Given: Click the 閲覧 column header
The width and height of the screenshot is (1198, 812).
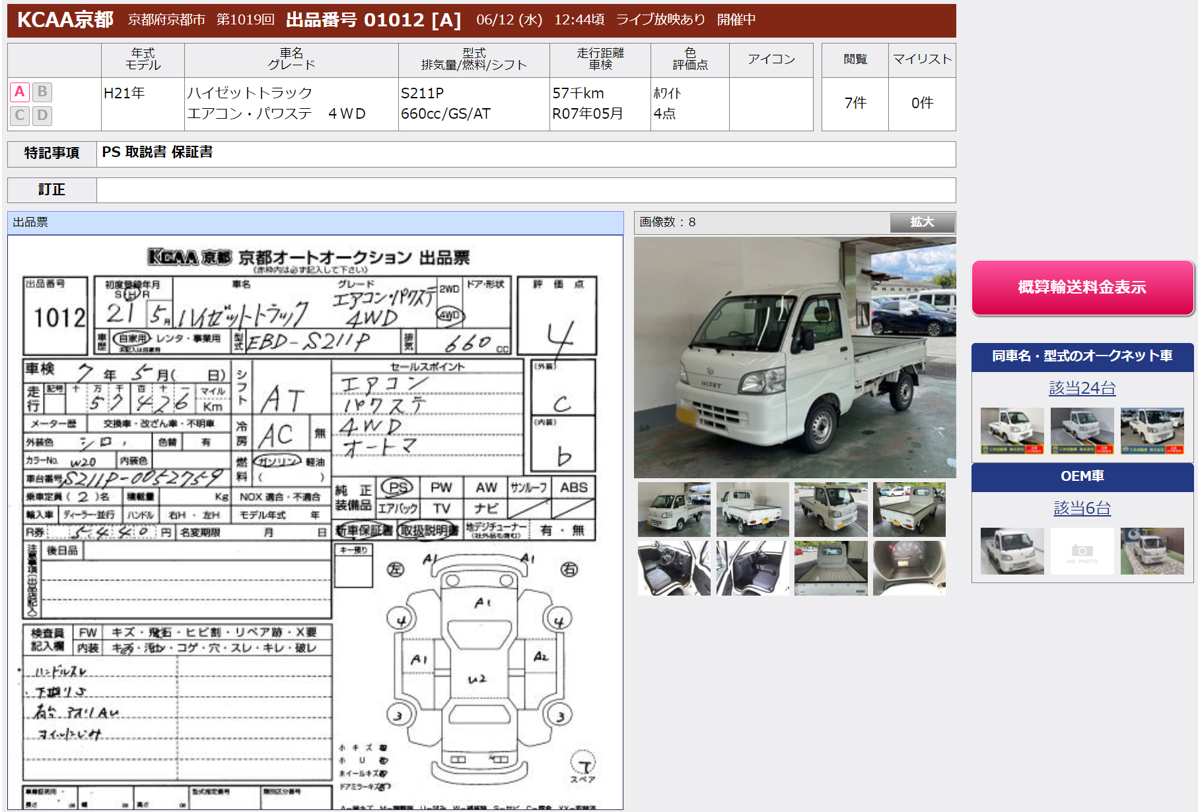Looking at the screenshot, I should [x=855, y=59].
